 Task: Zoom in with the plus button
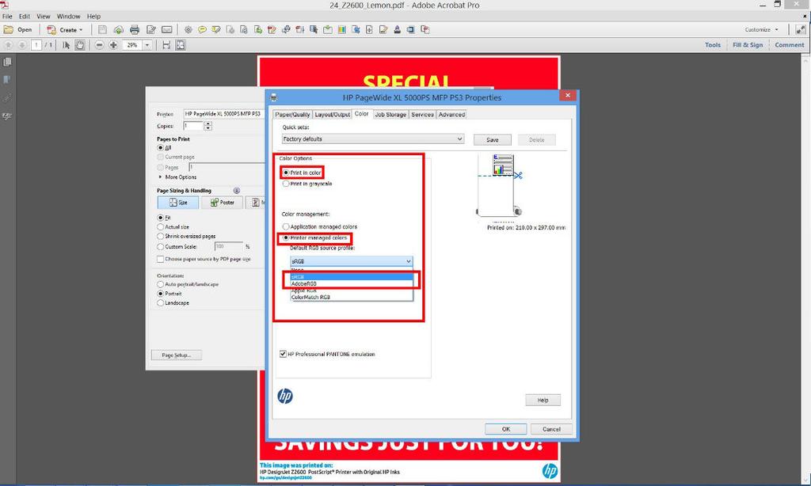click(113, 45)
